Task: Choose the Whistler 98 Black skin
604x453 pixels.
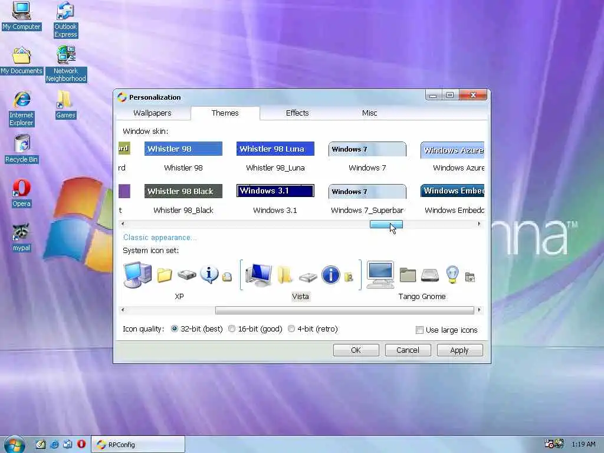Action: coord(183,199)
